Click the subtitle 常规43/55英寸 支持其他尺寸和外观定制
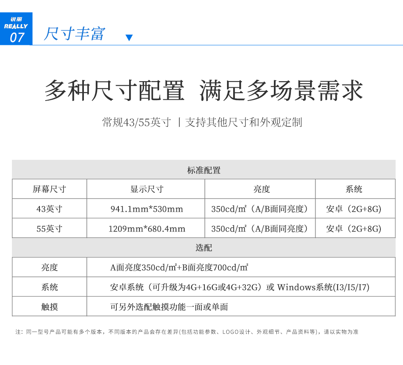 [202, 122]
